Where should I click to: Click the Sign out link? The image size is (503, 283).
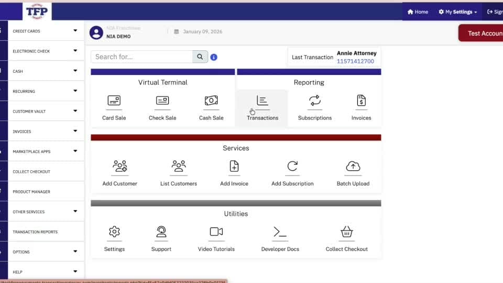click(495, 12)
